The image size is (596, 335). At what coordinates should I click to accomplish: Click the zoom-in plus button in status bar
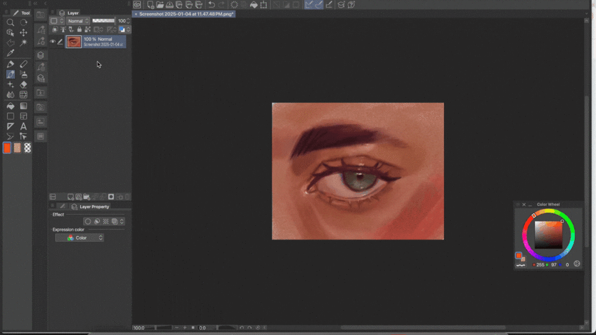[185, 328]
